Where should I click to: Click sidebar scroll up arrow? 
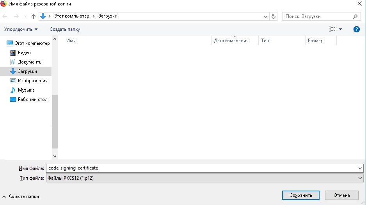tap(55, 39)
